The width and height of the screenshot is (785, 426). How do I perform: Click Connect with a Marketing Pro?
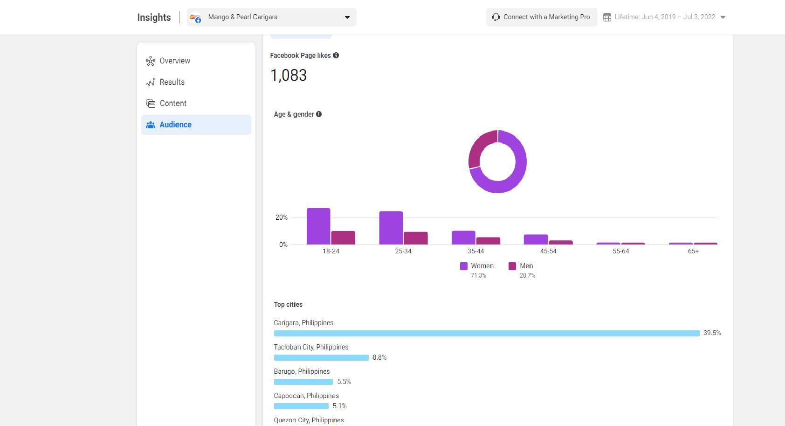(542, 17)
